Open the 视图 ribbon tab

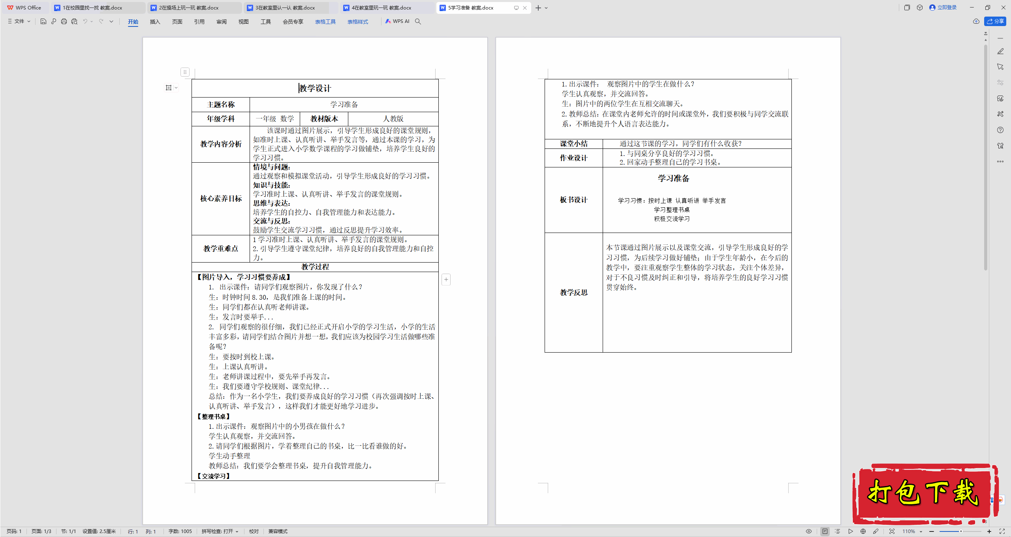coord(244,22)
